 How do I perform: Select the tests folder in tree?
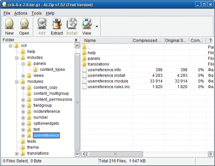[32, 141]
